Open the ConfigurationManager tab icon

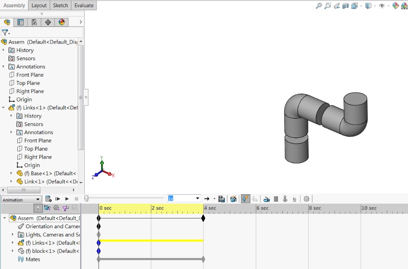click(x=34, y=22)
